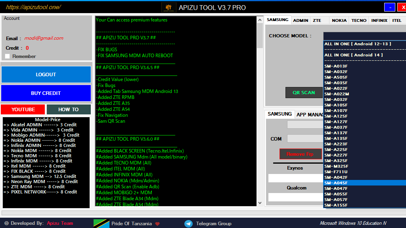Open the APP MANAGER sub-tab

(309, 115)
